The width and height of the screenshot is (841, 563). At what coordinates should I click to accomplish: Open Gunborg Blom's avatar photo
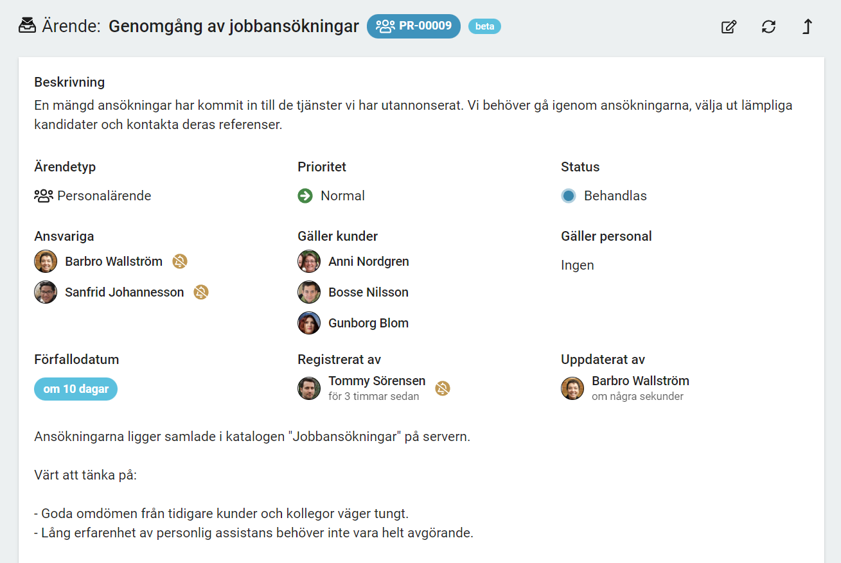pos(308,323)
